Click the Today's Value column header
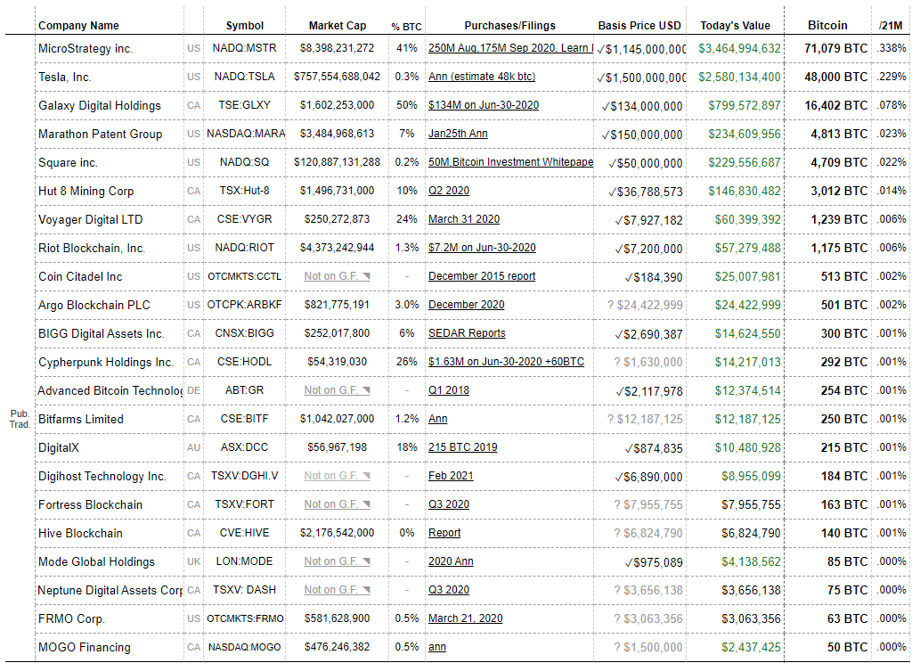 coord(735,26)
